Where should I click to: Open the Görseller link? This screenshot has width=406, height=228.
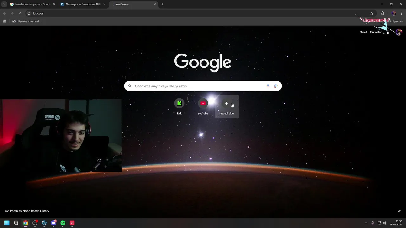[x=376, y=32]
